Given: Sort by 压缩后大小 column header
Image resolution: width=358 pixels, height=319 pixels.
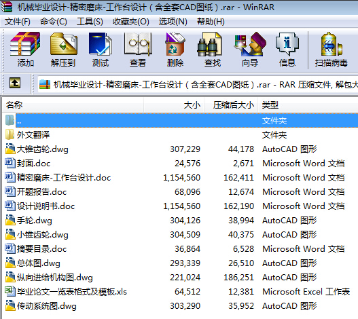Looking at the screenshot, I should coord(231,105).
